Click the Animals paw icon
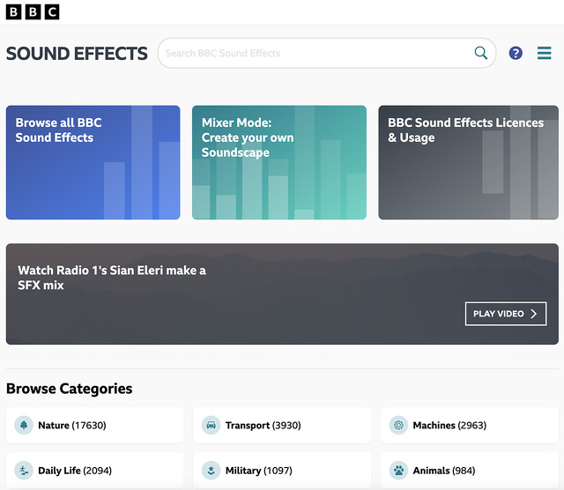This screenshot has height=490, width=564. (398, 471)
